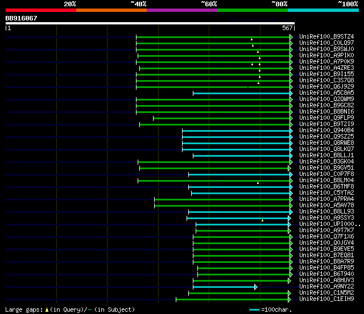Select the UniRef100_A5C8A5 label

point(326,93)
